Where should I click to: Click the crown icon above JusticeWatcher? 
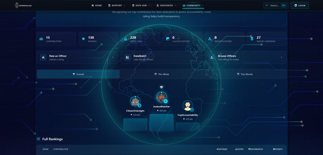[161, 87]
